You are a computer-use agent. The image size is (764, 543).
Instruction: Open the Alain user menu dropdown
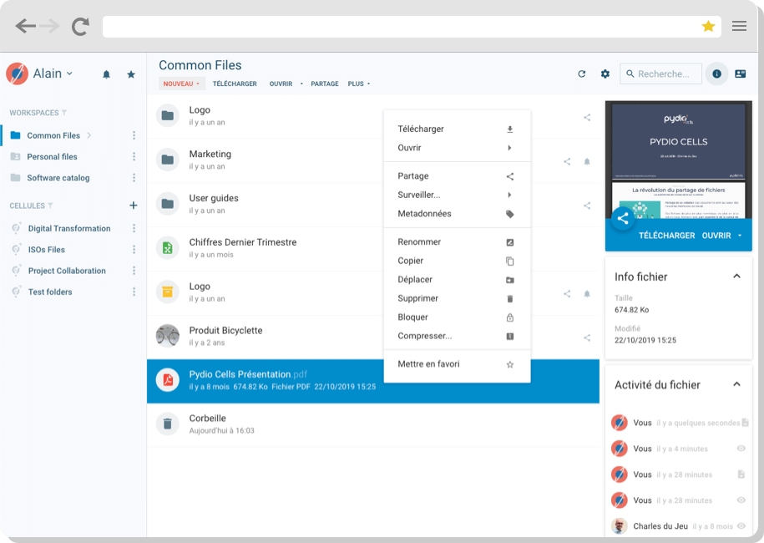(53, 74)
